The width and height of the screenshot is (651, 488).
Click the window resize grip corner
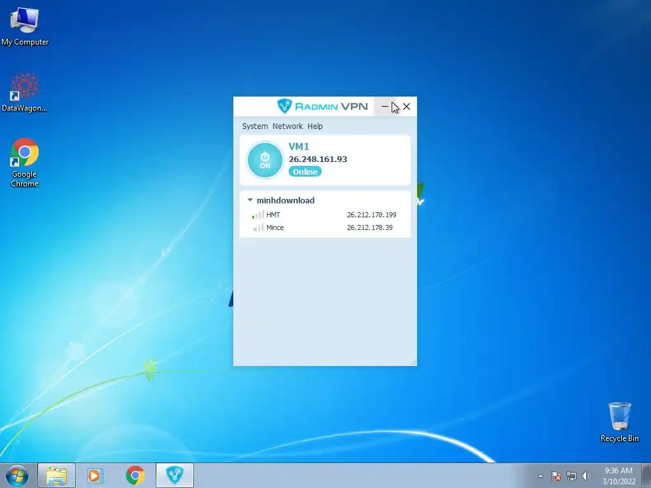[x=413, y=362]
